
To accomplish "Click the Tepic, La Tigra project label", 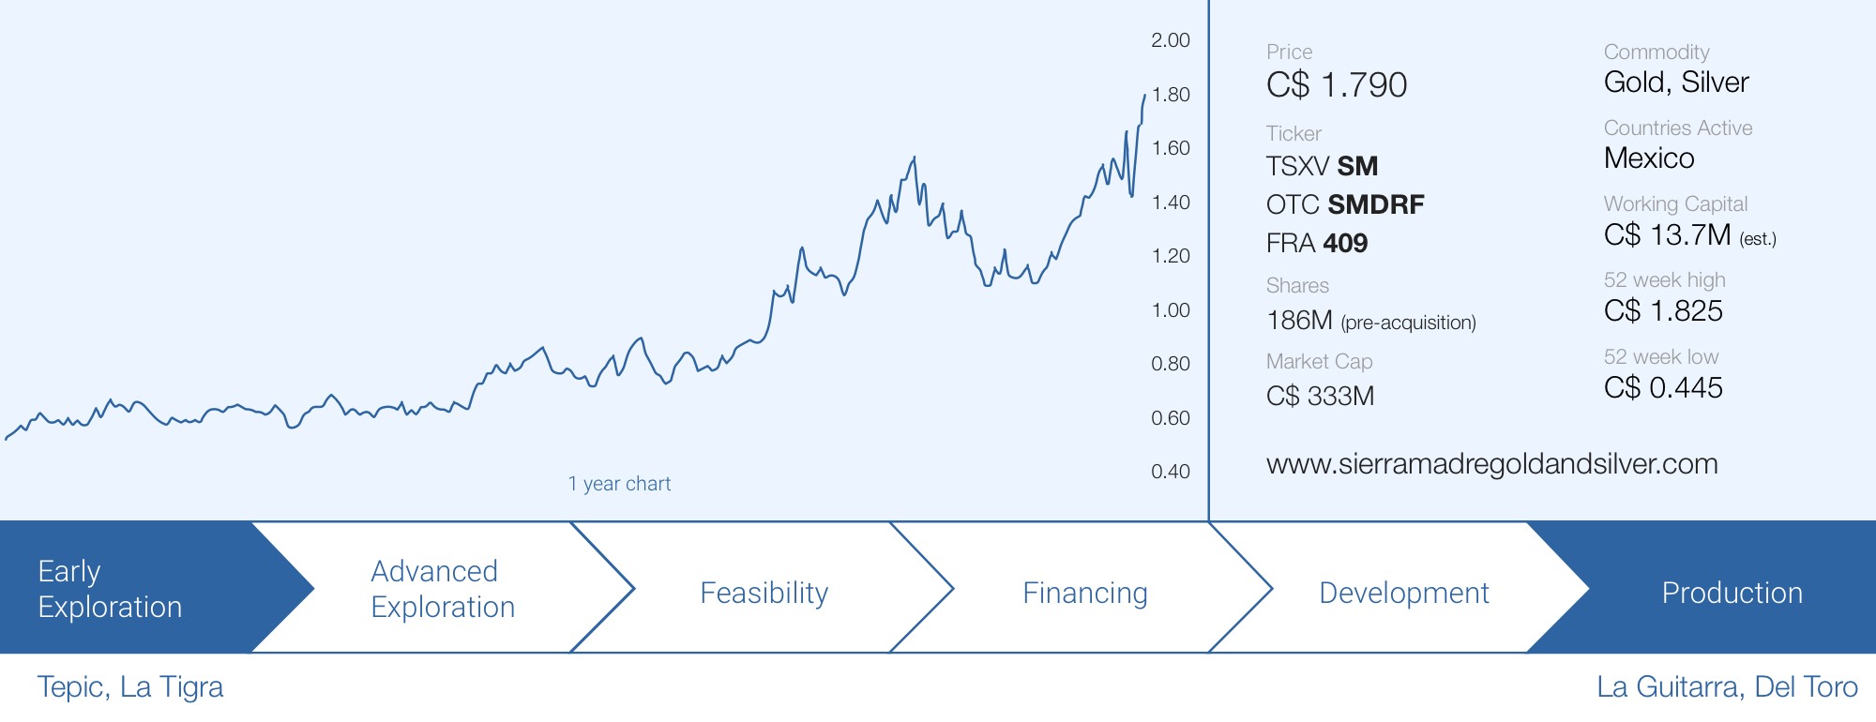I will (130, 687).
